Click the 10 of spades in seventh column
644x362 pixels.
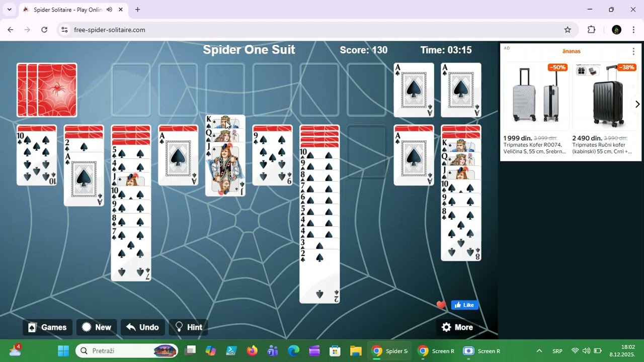(319, 153)
